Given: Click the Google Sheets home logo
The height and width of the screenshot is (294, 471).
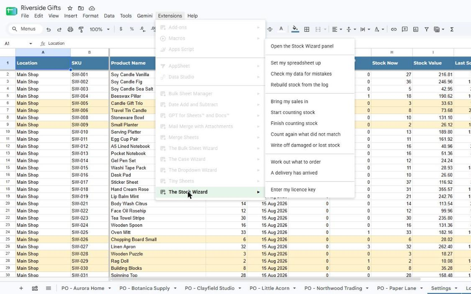Looking at the screenshot, I should coord(11,11).
